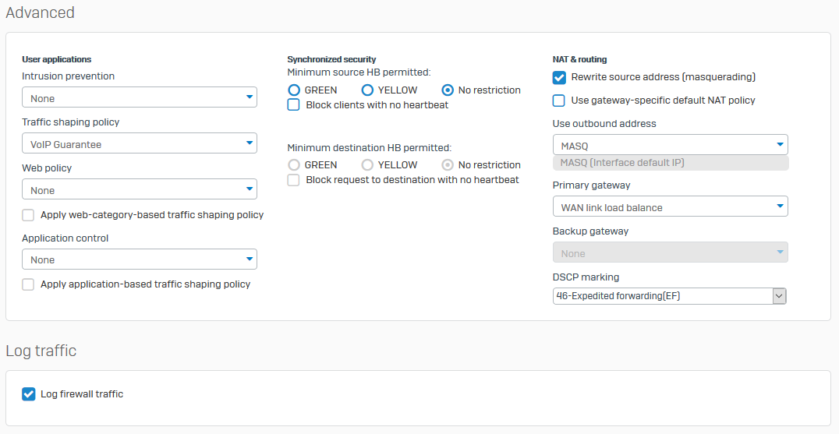839x434 pixels.
Task: Select GREEN for minimum source HB
Action: [294, 90]
